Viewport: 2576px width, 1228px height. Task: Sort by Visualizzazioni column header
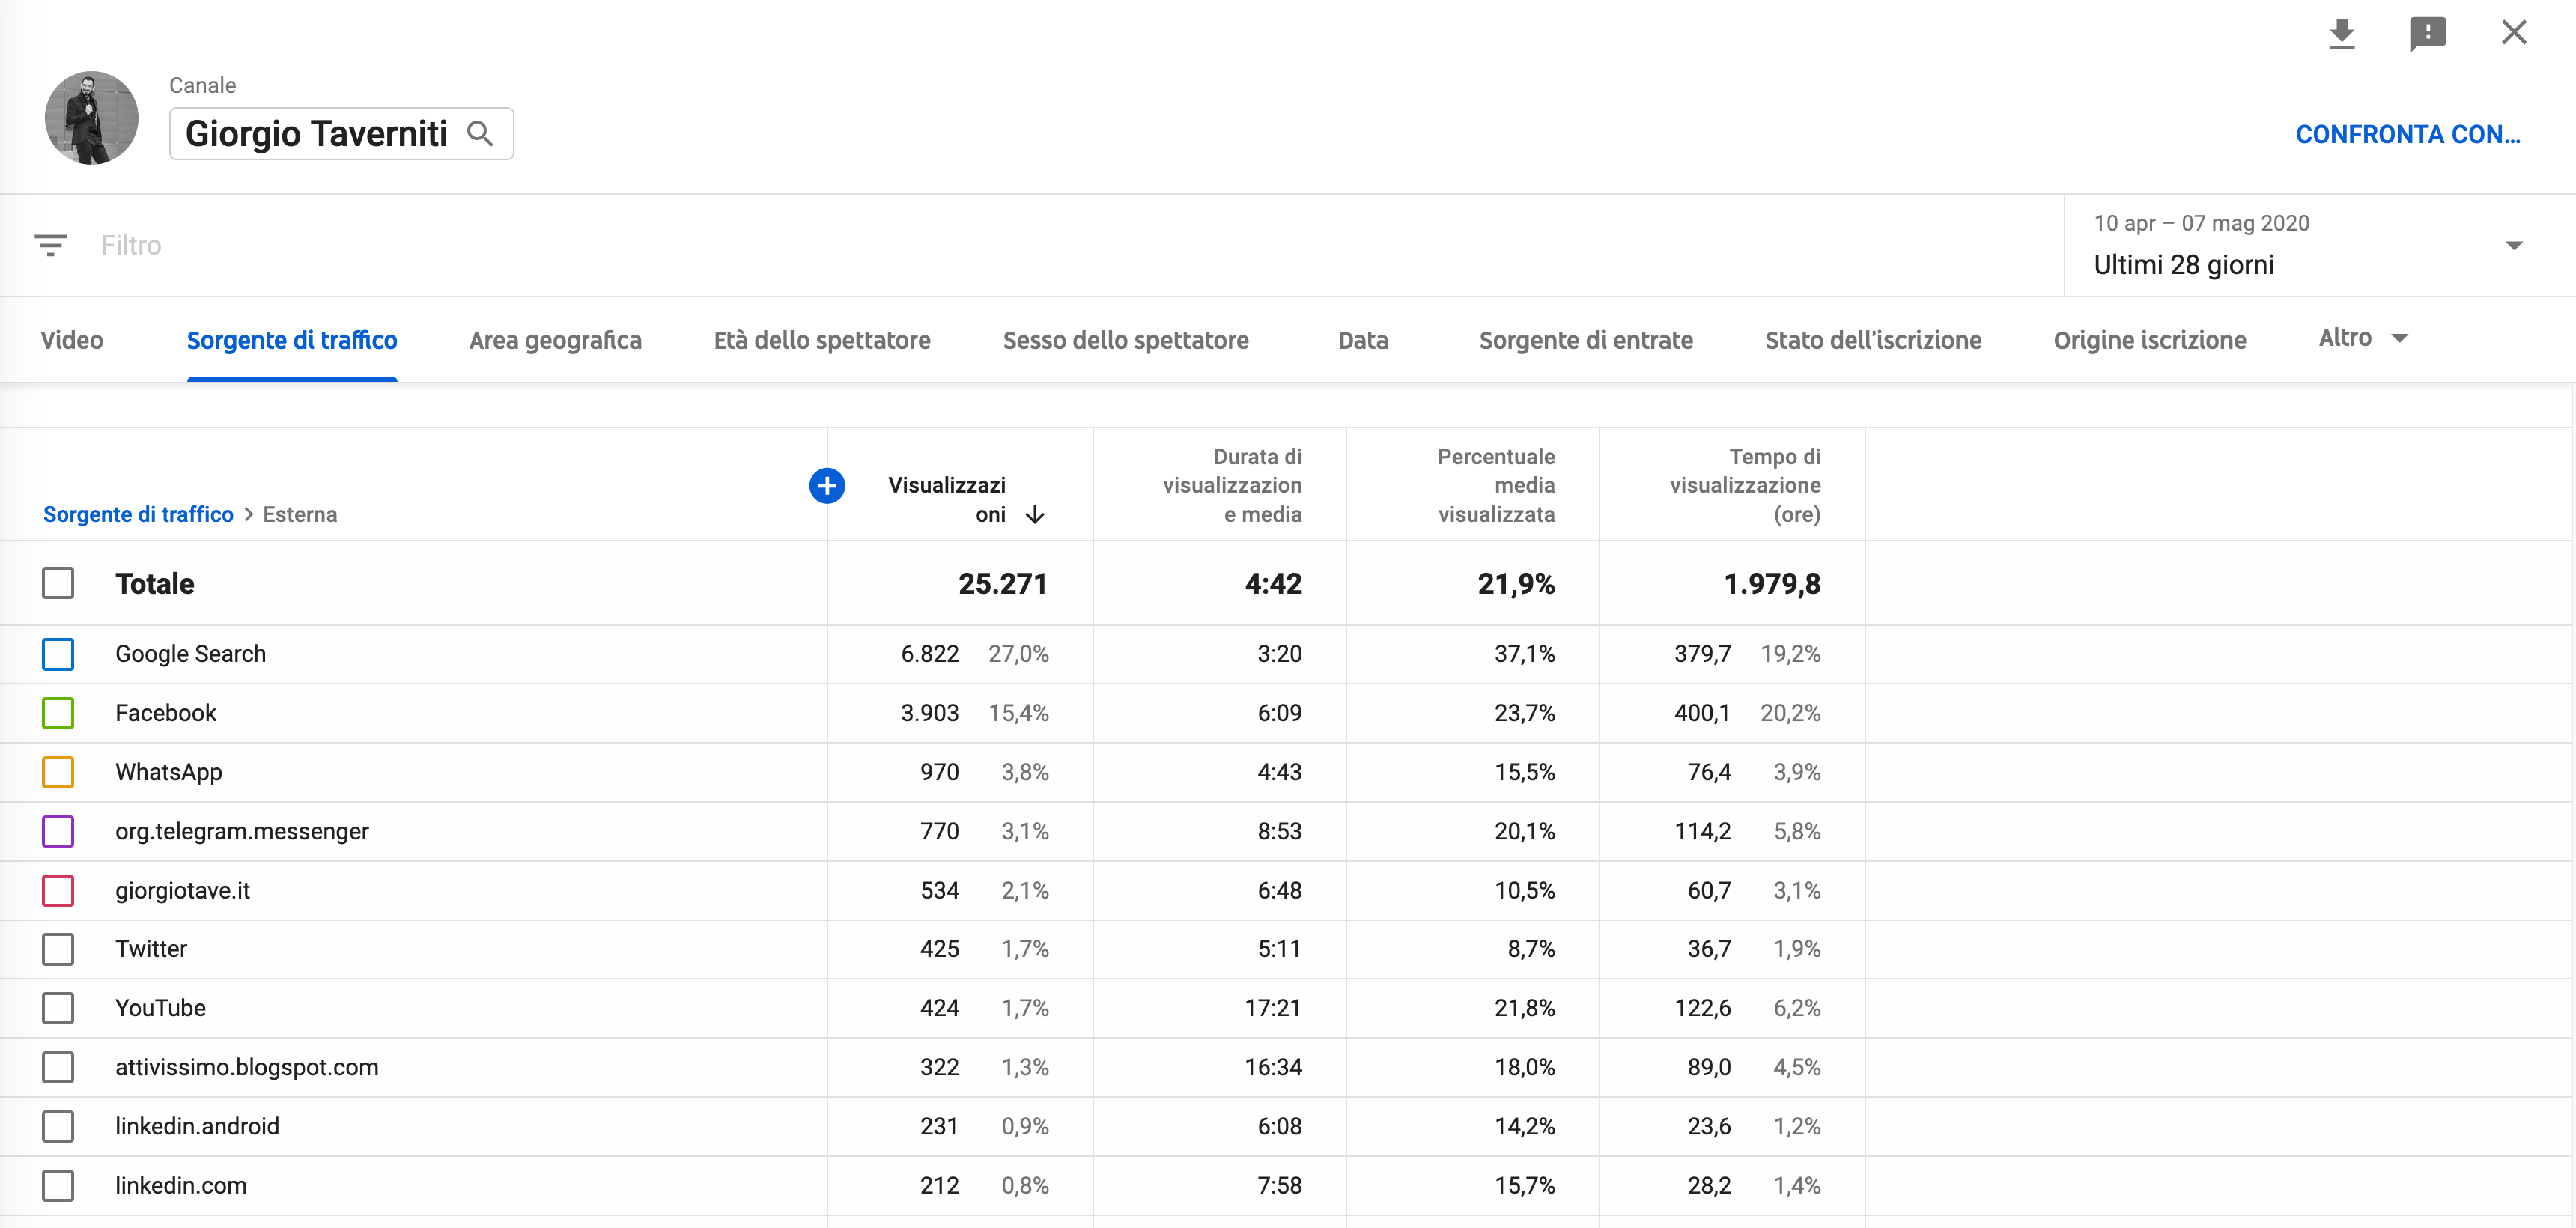pyautogui.click(x=947, y=499)
